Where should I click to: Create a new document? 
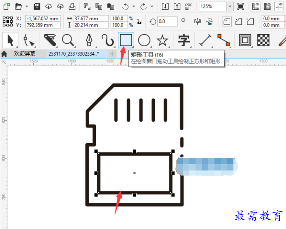point(7,7)
